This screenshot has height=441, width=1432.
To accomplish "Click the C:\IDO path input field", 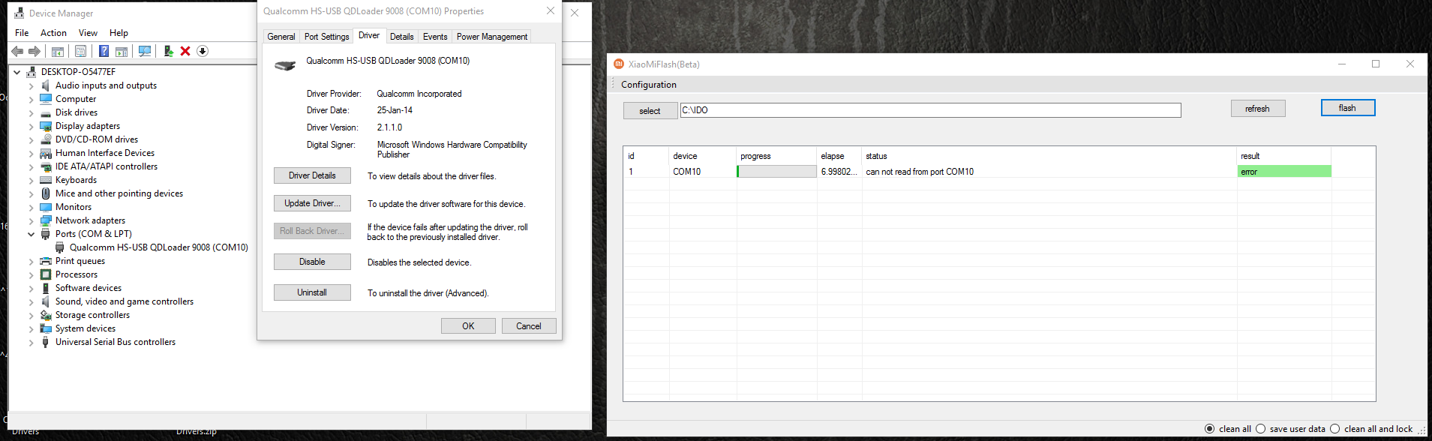I will tap(929, 110).
